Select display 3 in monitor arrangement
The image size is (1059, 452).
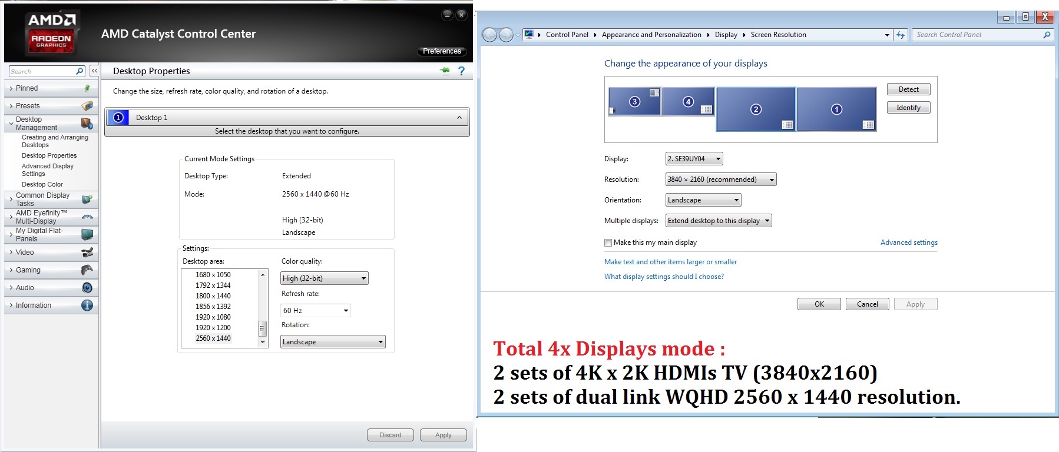634,101
